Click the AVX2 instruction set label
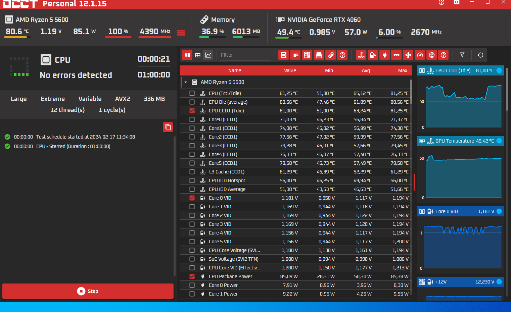511x312 pixels. (123, 99)
